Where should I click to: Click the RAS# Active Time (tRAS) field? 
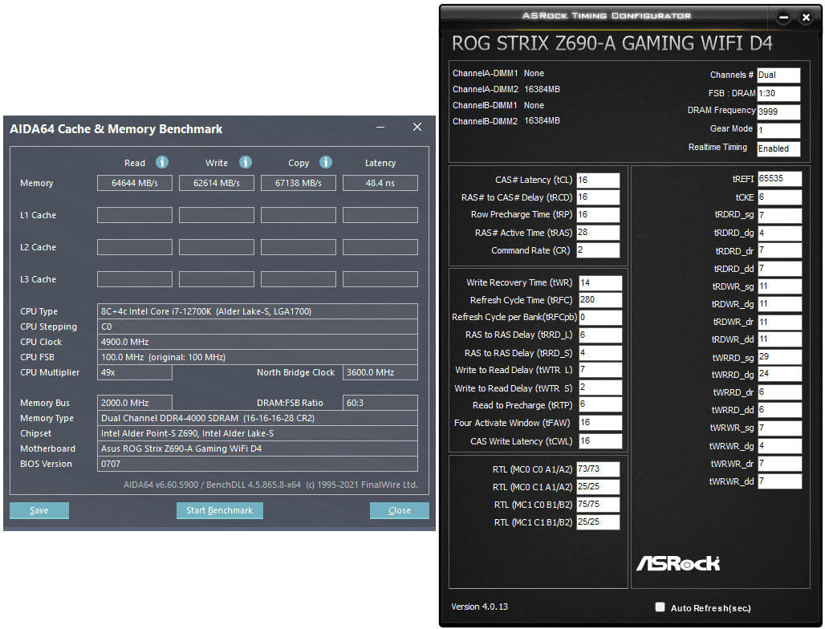tap(598, 233)
